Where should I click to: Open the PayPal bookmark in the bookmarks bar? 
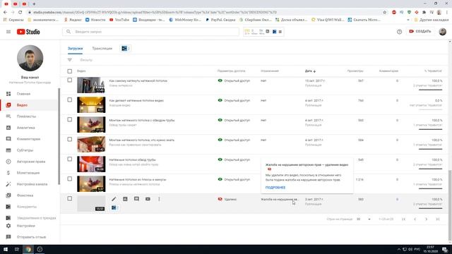click(x=220, y=20)
